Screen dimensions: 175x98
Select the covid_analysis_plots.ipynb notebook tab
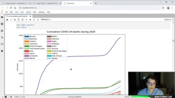[18, 16]
